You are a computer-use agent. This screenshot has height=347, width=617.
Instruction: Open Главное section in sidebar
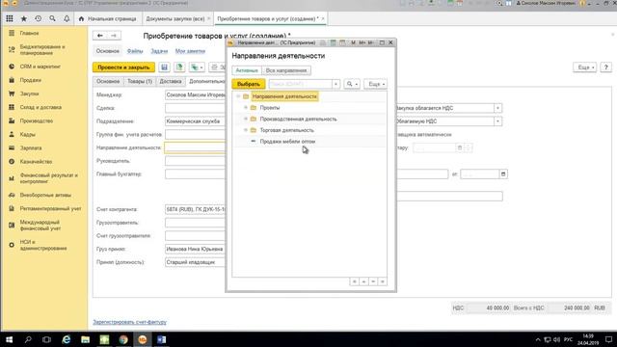tap(29, 33)
